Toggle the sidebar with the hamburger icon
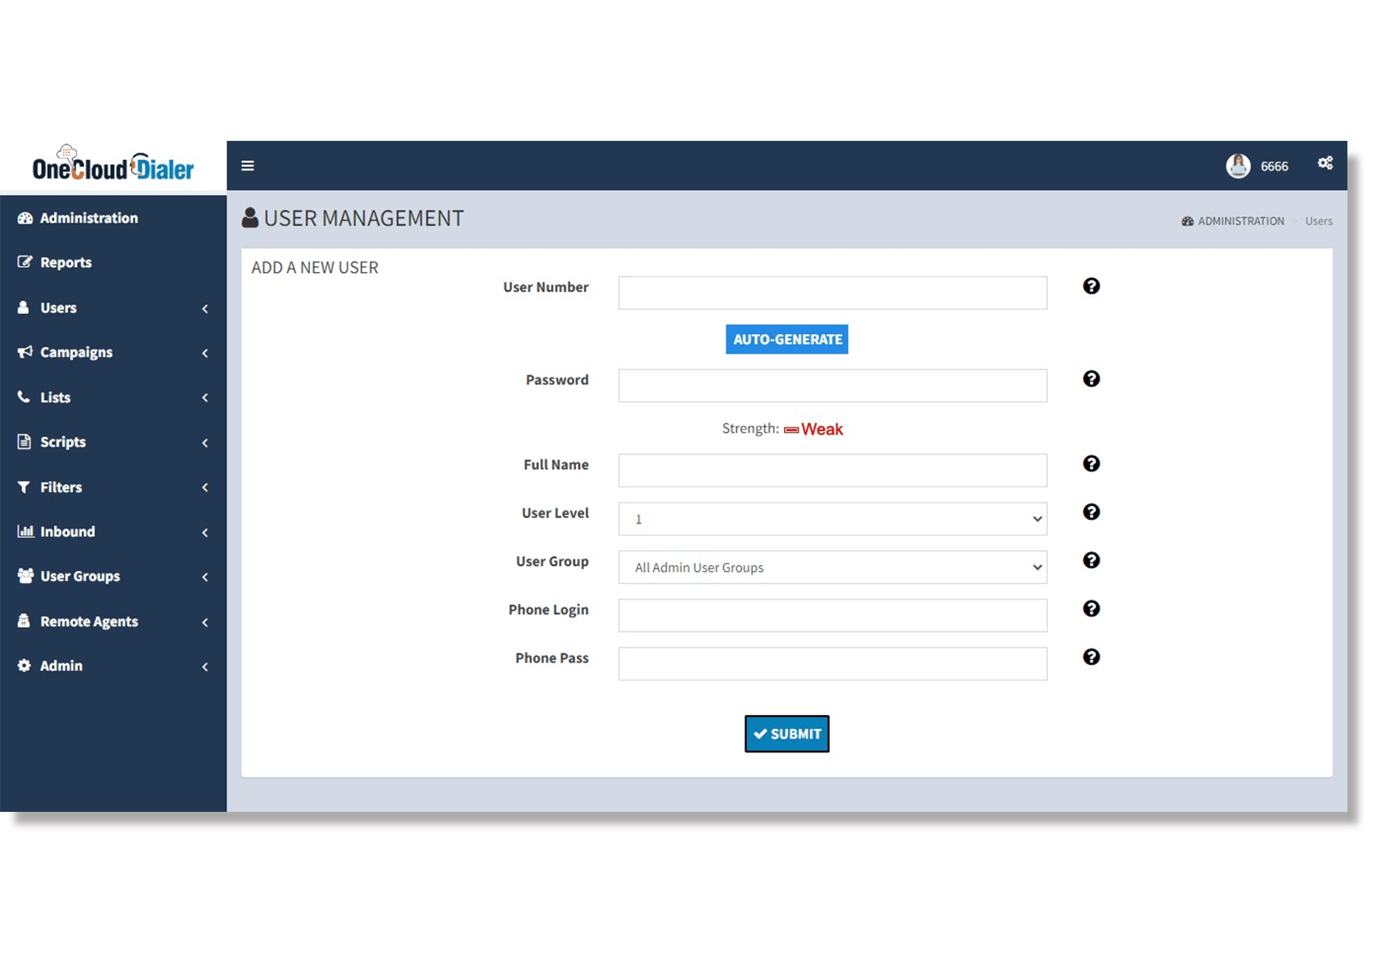Viewport: 1382px width, 970px height. coord(247,165)
